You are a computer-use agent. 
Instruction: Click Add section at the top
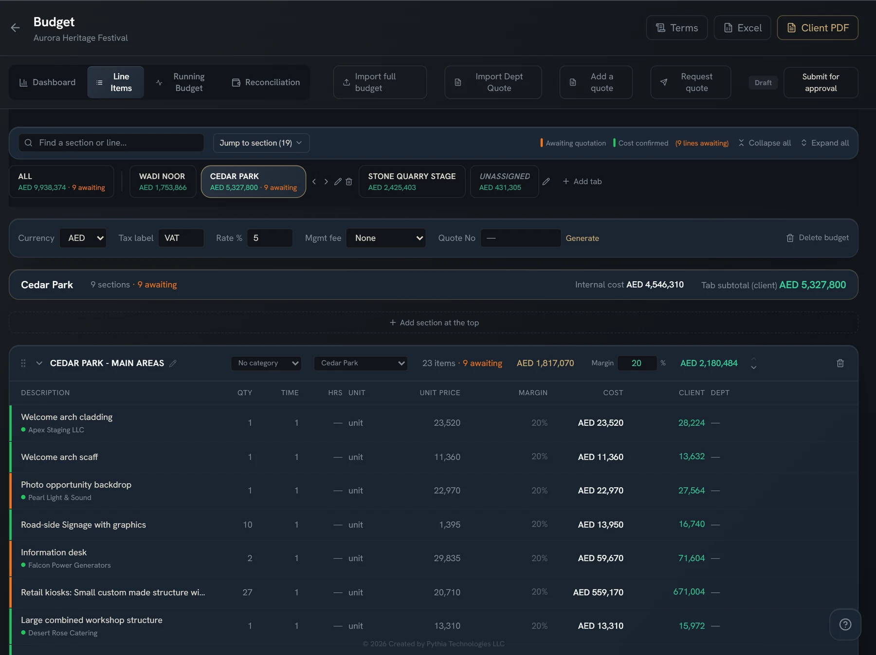434,323
